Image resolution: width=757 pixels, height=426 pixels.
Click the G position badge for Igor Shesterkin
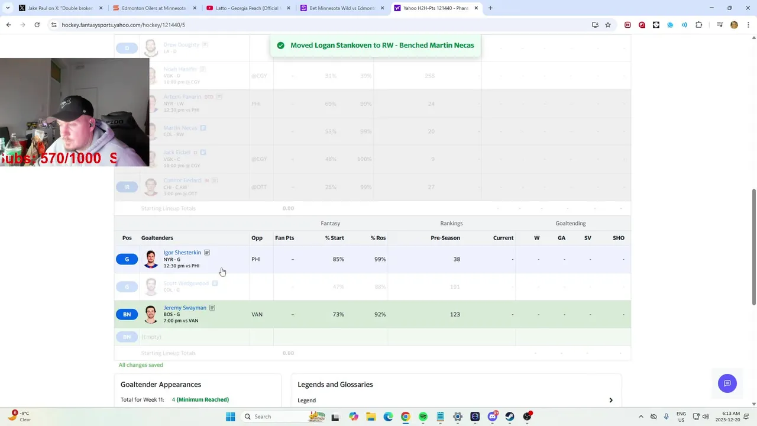pos(127,259)
